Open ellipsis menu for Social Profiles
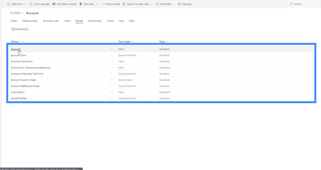This screenshot has height=170, width=321. (111, 98)
